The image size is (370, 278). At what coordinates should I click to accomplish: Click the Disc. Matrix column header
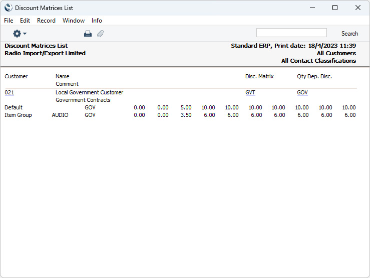point(259,76)
